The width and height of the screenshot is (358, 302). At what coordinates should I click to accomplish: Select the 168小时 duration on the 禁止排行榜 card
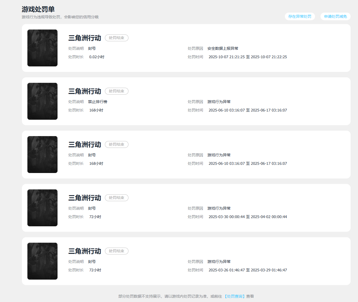click(x=96, y=110)
